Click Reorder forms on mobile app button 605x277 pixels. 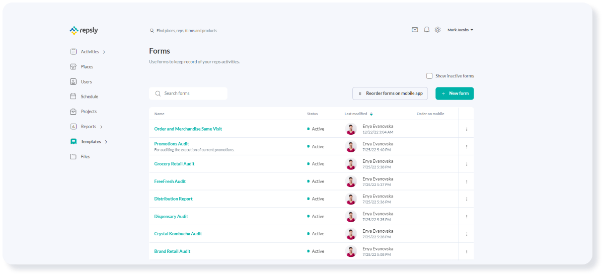click(390, 94)
